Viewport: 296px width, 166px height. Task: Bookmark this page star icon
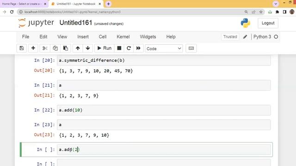click(x=261, y=12)
